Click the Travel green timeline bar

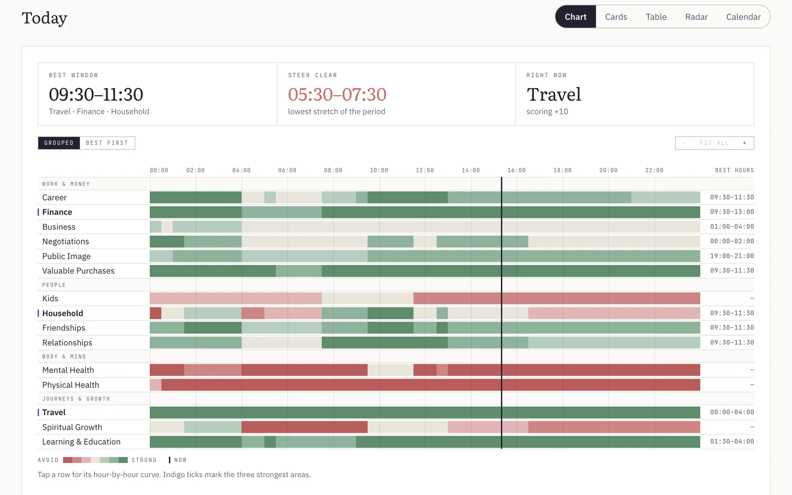click(x=425, y=412)
